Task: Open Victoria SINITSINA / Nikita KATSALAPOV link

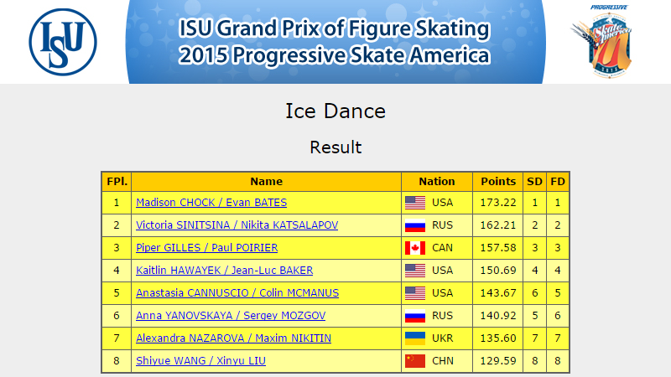Action: pyautogui.click(x=237, y=225)
